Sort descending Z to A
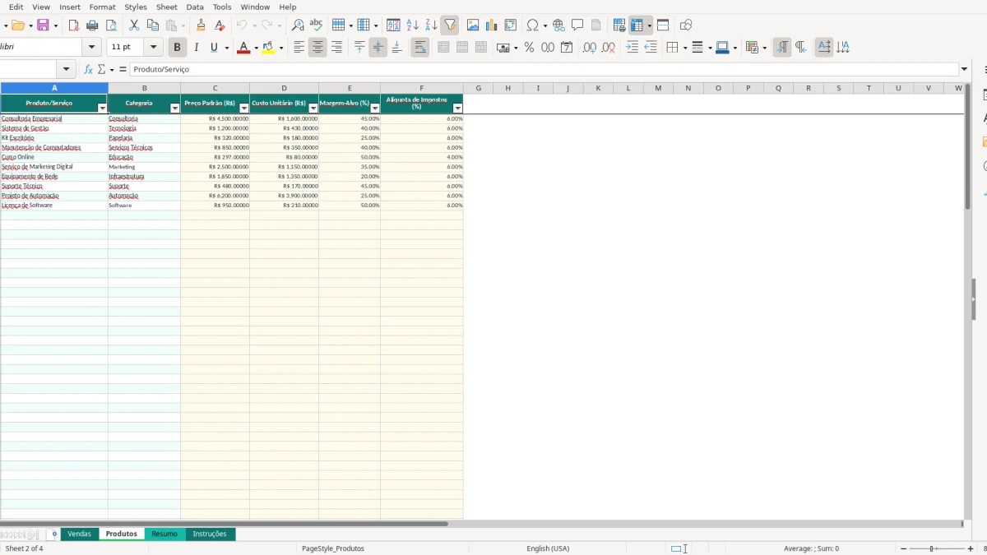Screen dimensions: 987x555 [431, 25]
